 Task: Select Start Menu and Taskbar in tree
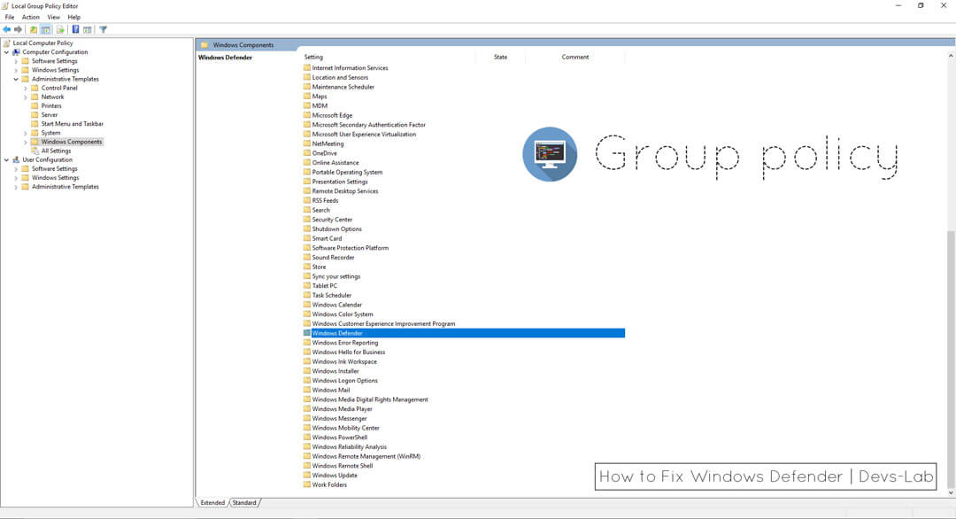point(72,124)
